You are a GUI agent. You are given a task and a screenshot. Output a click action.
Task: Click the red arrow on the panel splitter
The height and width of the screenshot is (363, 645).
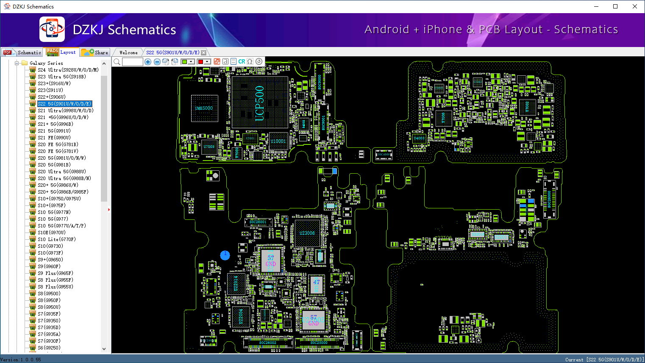point(109,209)
